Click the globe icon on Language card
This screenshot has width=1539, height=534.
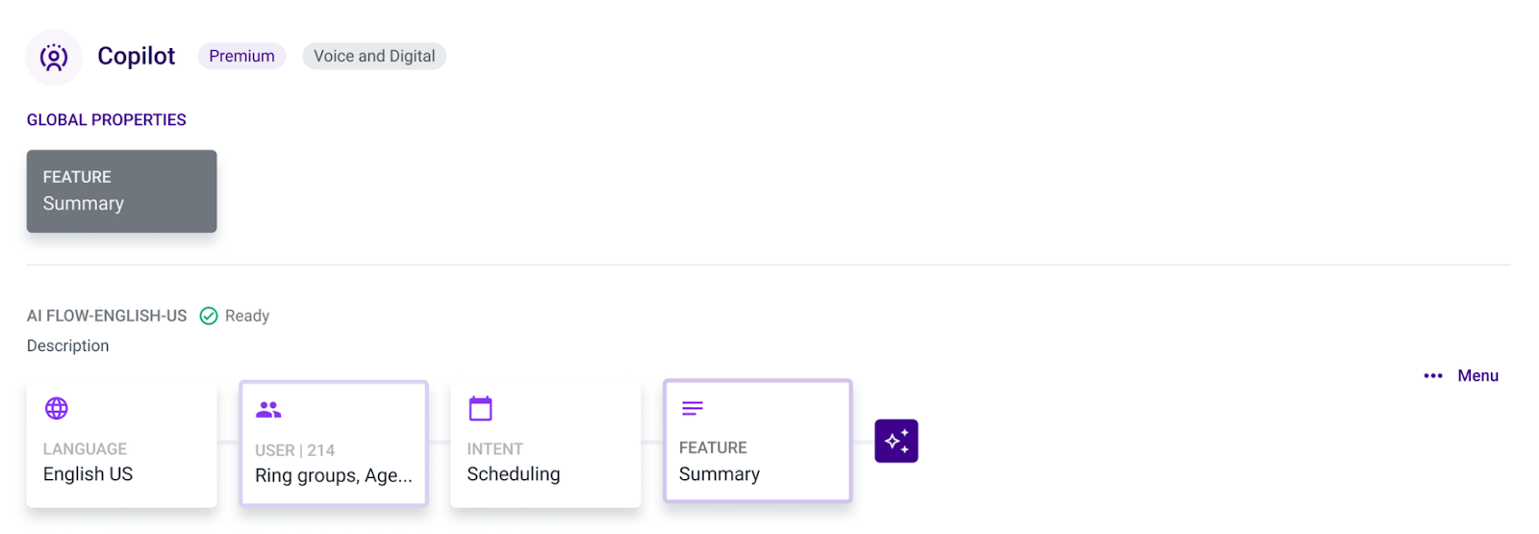[57, 408]
